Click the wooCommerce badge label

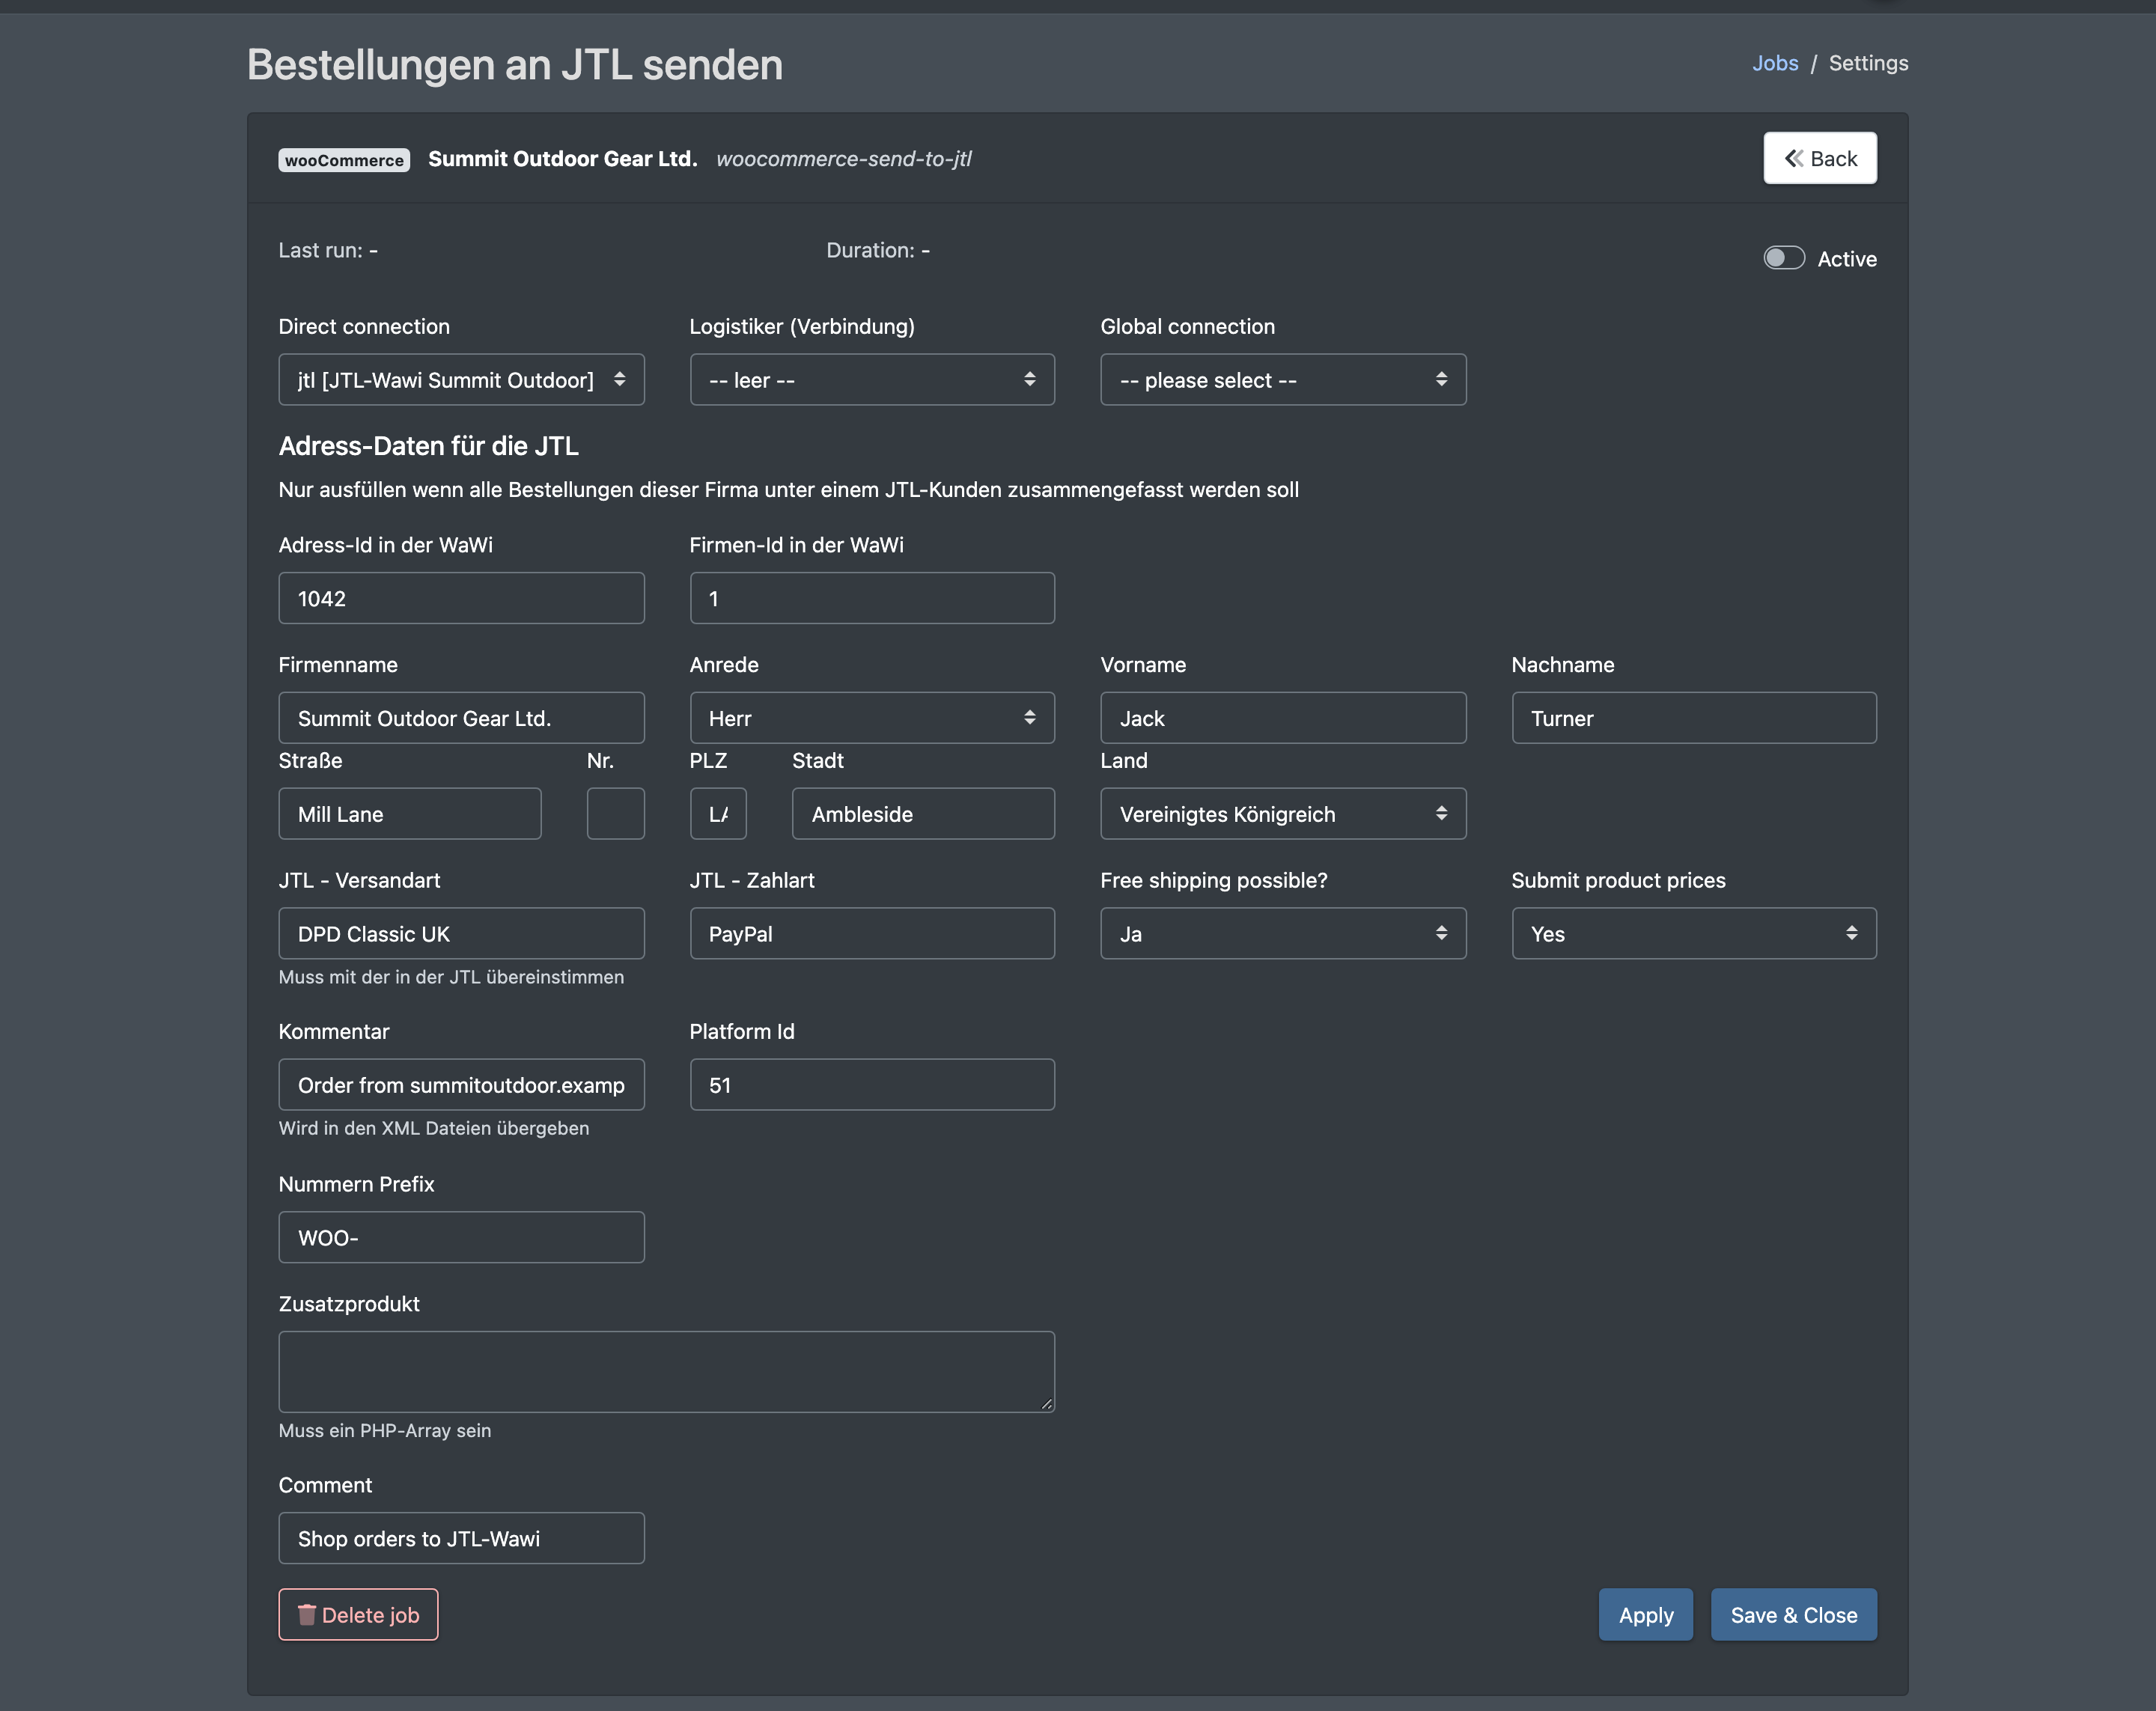[x=344, y=160]
